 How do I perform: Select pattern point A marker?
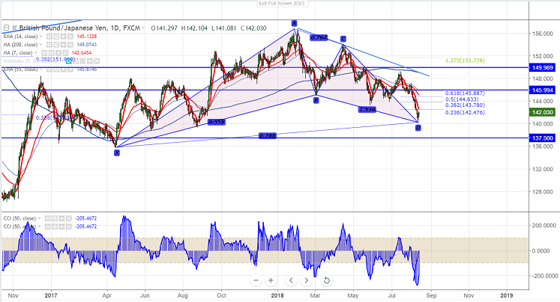pos(294,23)
